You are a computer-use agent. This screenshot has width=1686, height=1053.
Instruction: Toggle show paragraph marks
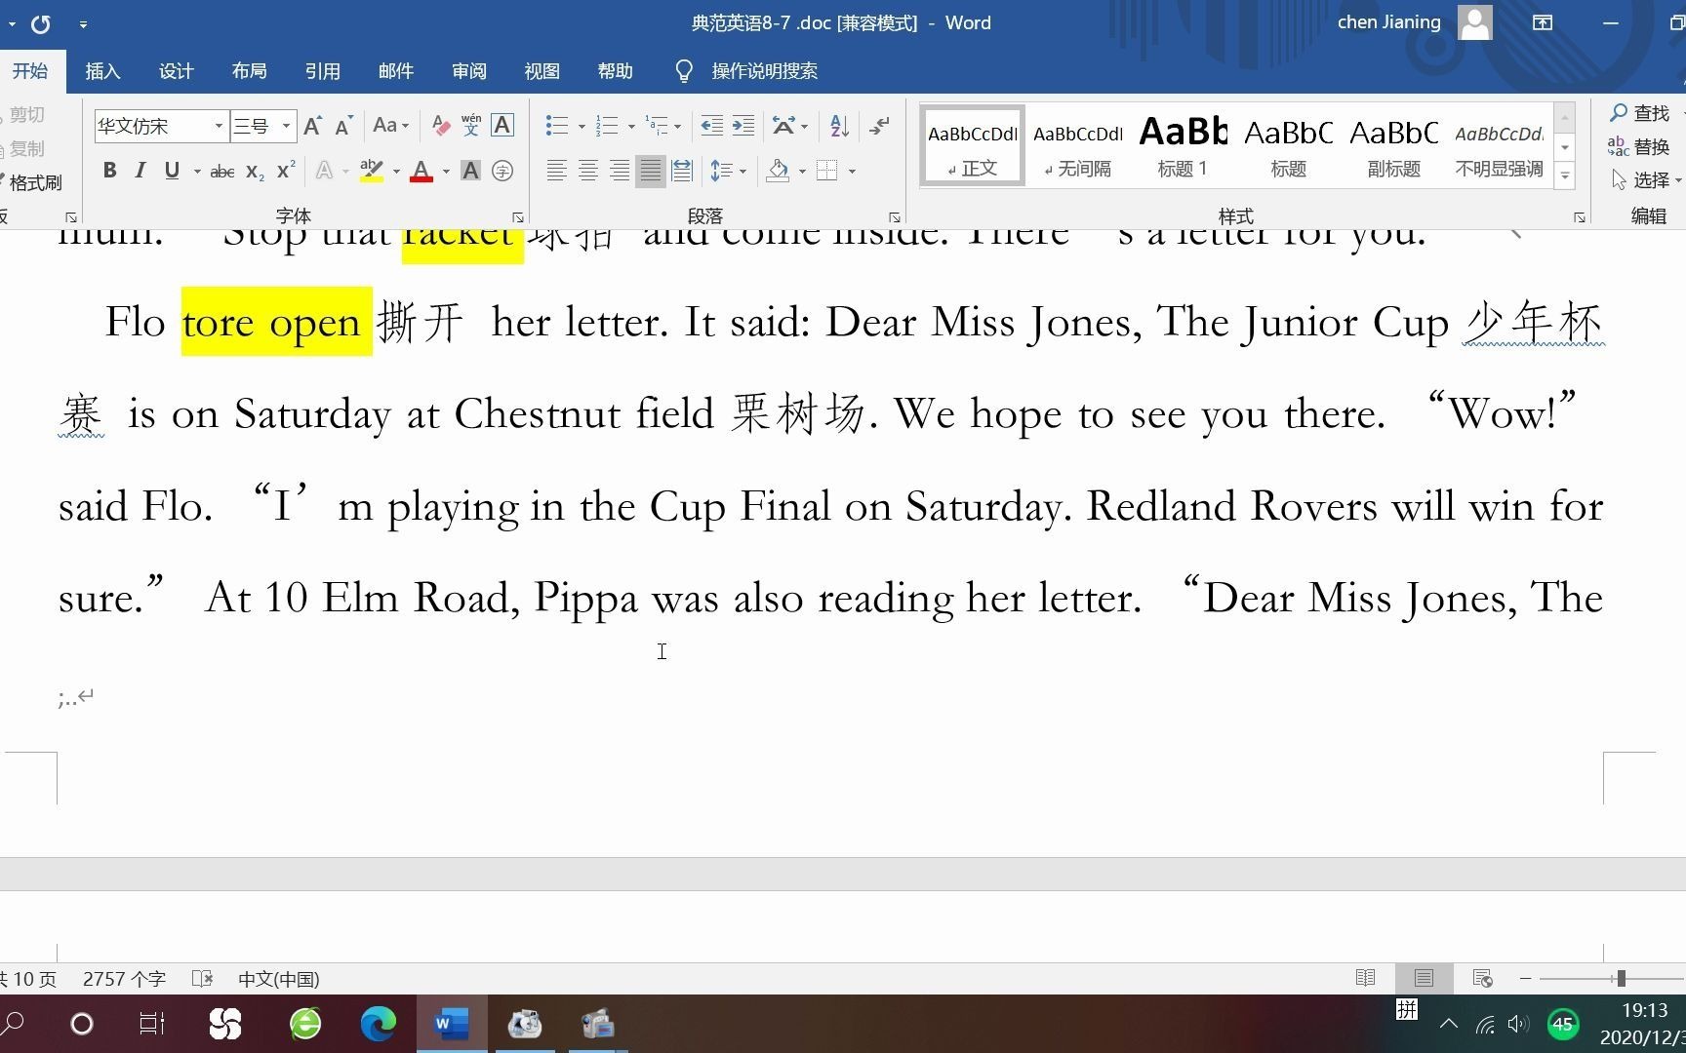(879, 126)
